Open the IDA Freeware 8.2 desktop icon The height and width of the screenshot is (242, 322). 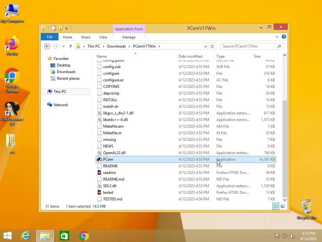(x=12, y=113)
